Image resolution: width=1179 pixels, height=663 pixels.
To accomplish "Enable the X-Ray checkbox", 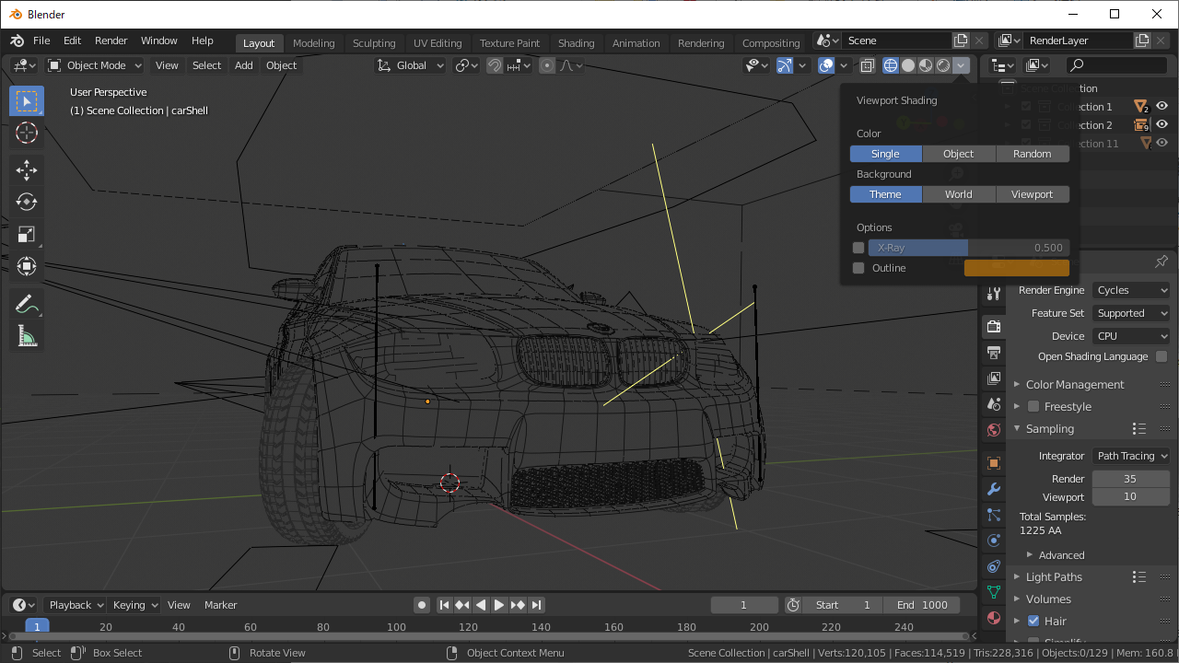I will click(858, 248).
